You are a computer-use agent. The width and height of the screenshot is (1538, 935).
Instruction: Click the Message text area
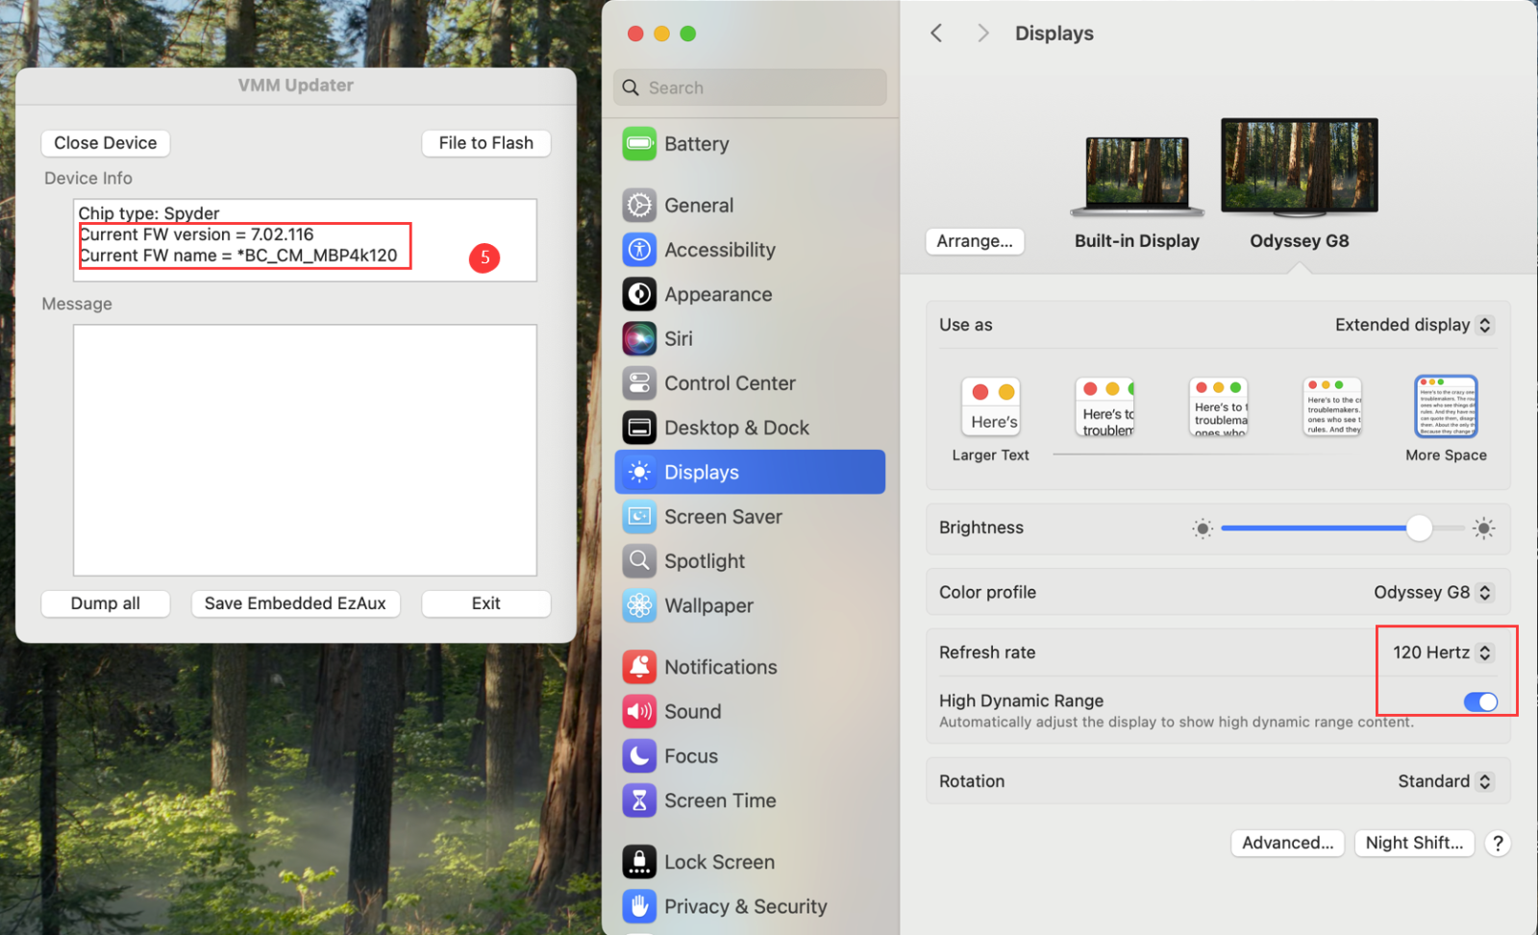pos(305,450)
